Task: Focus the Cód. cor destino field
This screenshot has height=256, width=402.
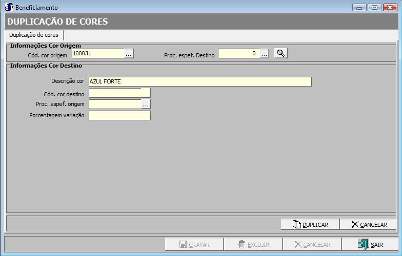Action: (x=115, y=93)
